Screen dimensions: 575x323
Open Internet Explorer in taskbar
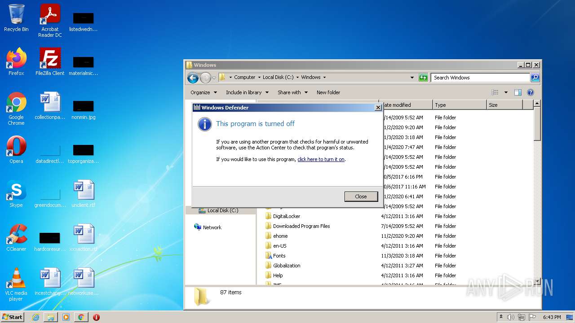[35, 317]
